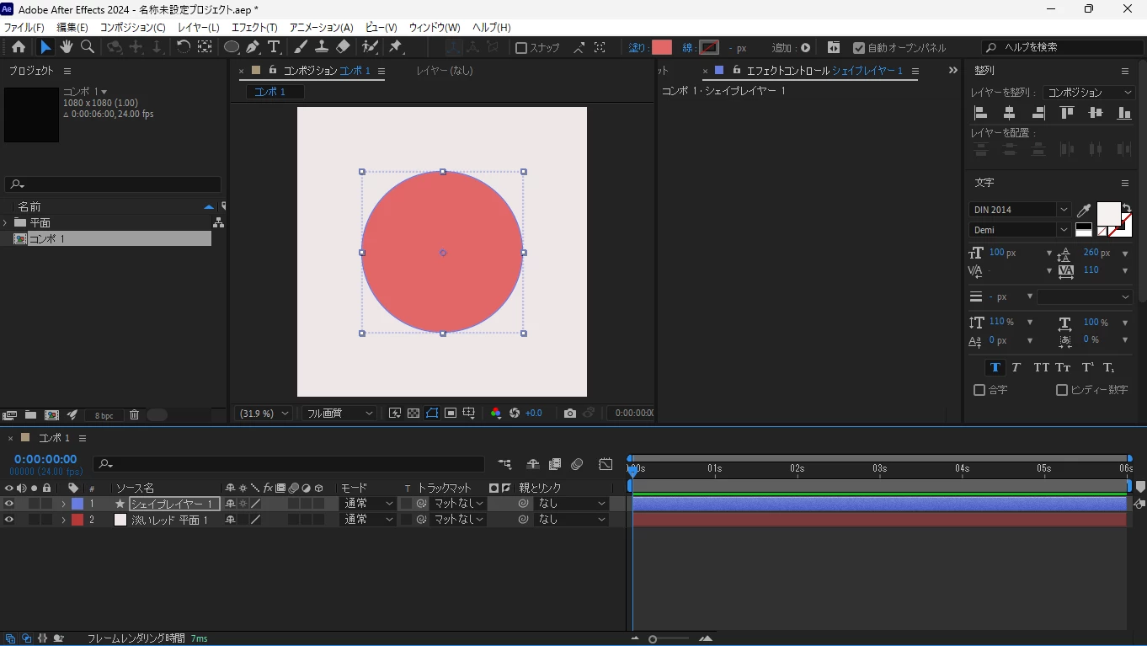Open the コンポジション align-to dropdown
This screenshot has width=1147, height=646.
point(1089,93)
